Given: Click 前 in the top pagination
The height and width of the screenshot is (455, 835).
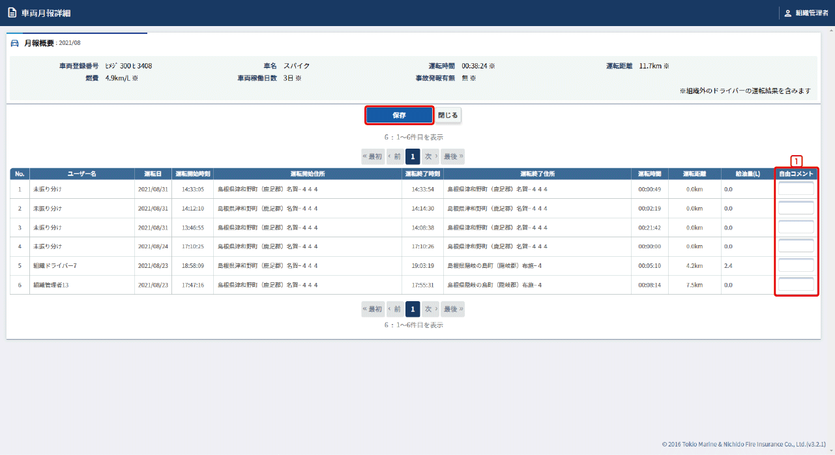Looking at the screenshot, I should tap(394, 156).
